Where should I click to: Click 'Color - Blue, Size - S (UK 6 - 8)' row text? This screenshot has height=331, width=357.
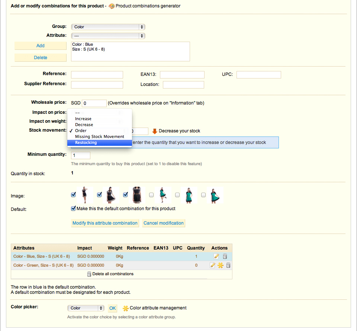click(x=41, y=256)
